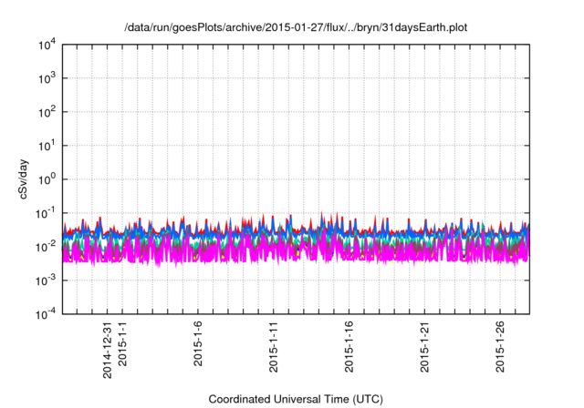Select the 10^0 y-axis tick label
This screenshot has height=408, width=584.
[x=46, y=179]
